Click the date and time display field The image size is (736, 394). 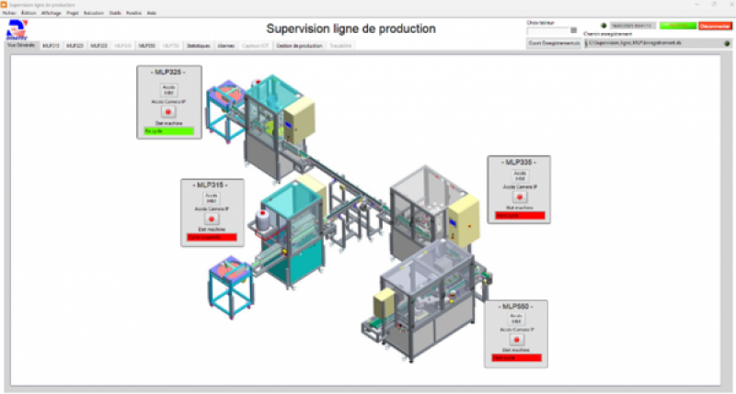click(x=632, y=26)
